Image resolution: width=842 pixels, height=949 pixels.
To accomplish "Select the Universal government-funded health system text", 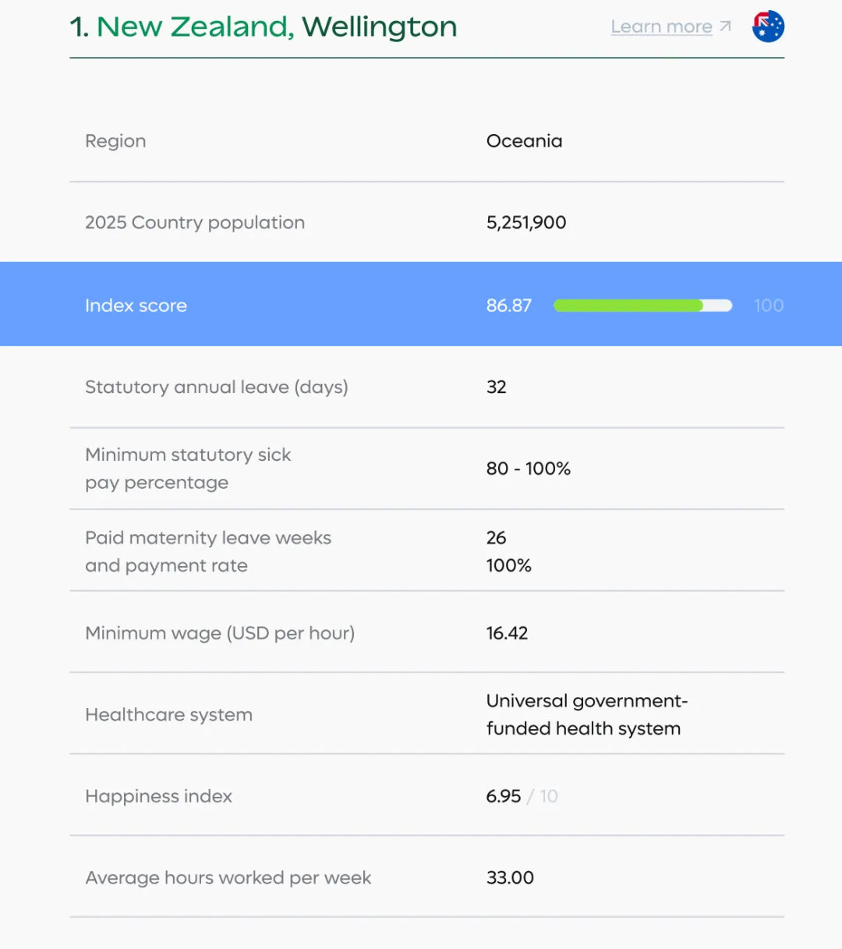I will pyautogui.click(x=586, y=714).
